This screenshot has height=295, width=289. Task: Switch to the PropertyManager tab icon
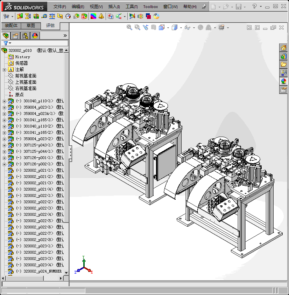click(x=15, y=36)
